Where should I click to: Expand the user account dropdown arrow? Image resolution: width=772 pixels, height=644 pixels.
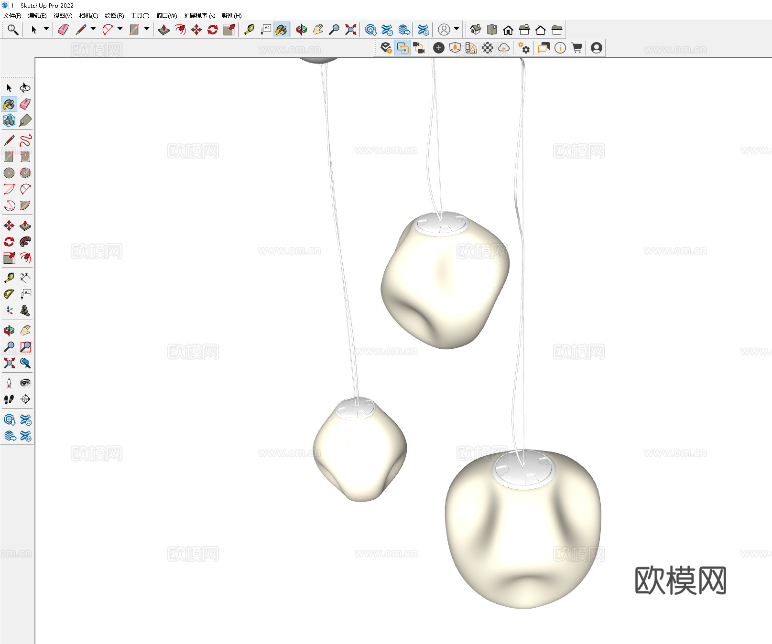[x=457, y=29]
